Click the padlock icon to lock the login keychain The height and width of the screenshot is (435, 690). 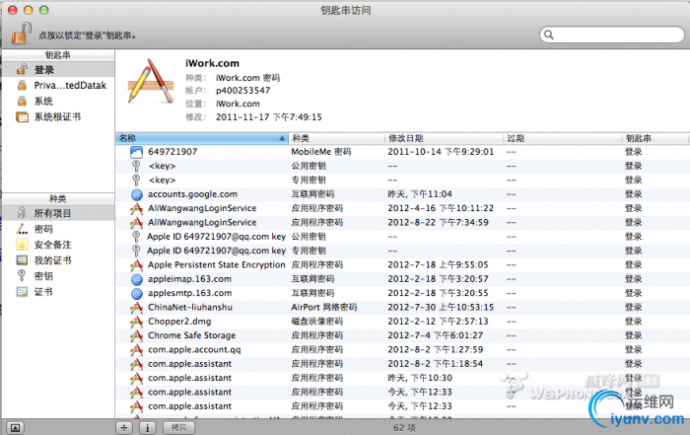[21, 34]
